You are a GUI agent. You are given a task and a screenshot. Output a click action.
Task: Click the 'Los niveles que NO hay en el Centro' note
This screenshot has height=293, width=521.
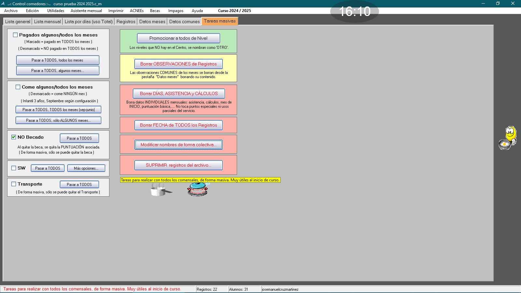click(179, 48)
